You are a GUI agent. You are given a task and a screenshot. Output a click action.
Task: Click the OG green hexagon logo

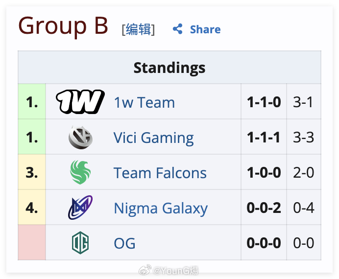pyautogui.click(x=80, y=243)
